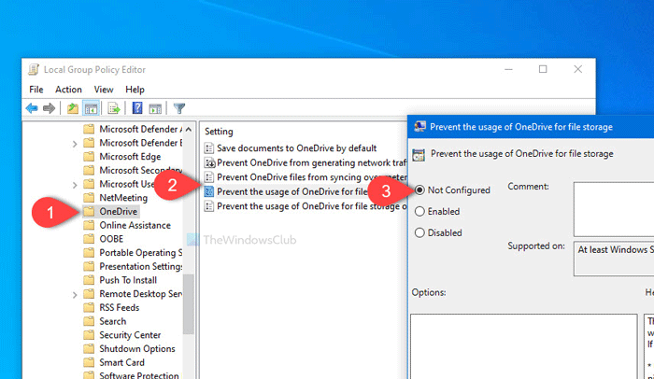Image resolution: width=654 pixels, height=379 pixels.
Task: Click the Shutdown Options folder icon
Action: (89, 348)
